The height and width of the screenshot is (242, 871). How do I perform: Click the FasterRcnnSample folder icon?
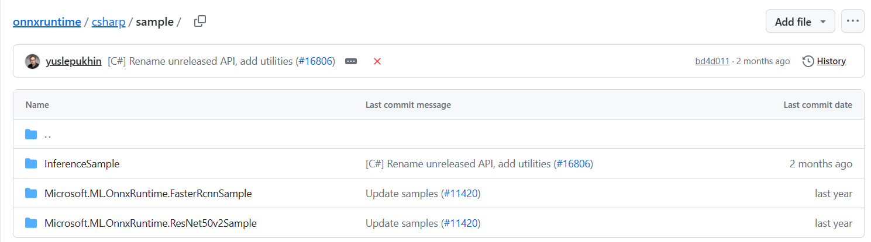tap(31, 194)
